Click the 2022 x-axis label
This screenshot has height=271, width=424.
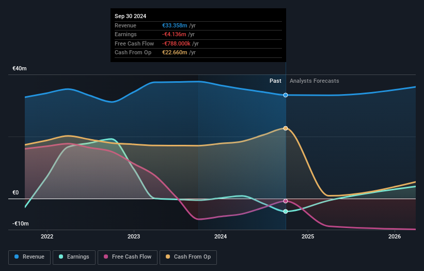click(x=47, y=236)
